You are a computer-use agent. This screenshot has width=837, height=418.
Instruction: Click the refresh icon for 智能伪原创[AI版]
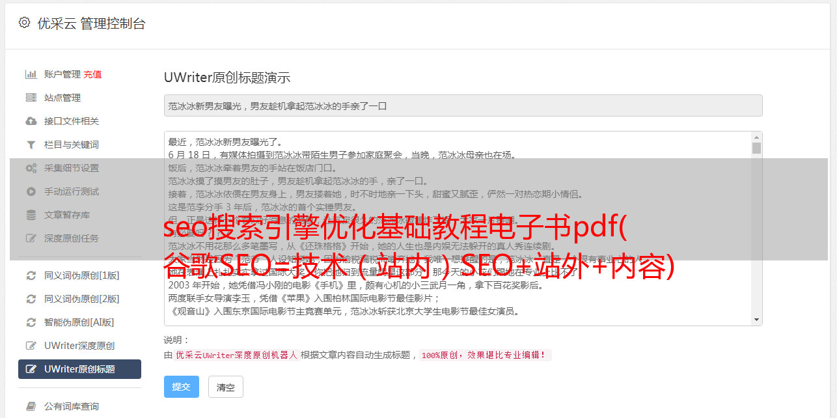[x=31, y=322]
